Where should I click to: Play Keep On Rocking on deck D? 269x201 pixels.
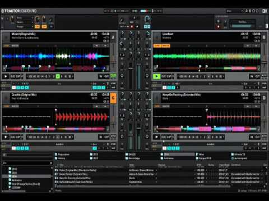[156, 137]
